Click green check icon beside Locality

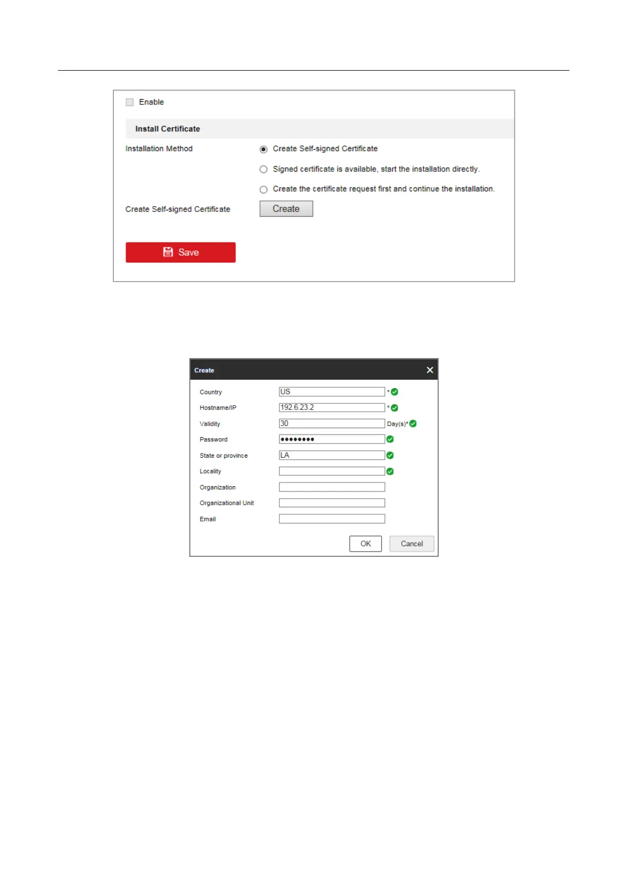click(x=390, y=471)
